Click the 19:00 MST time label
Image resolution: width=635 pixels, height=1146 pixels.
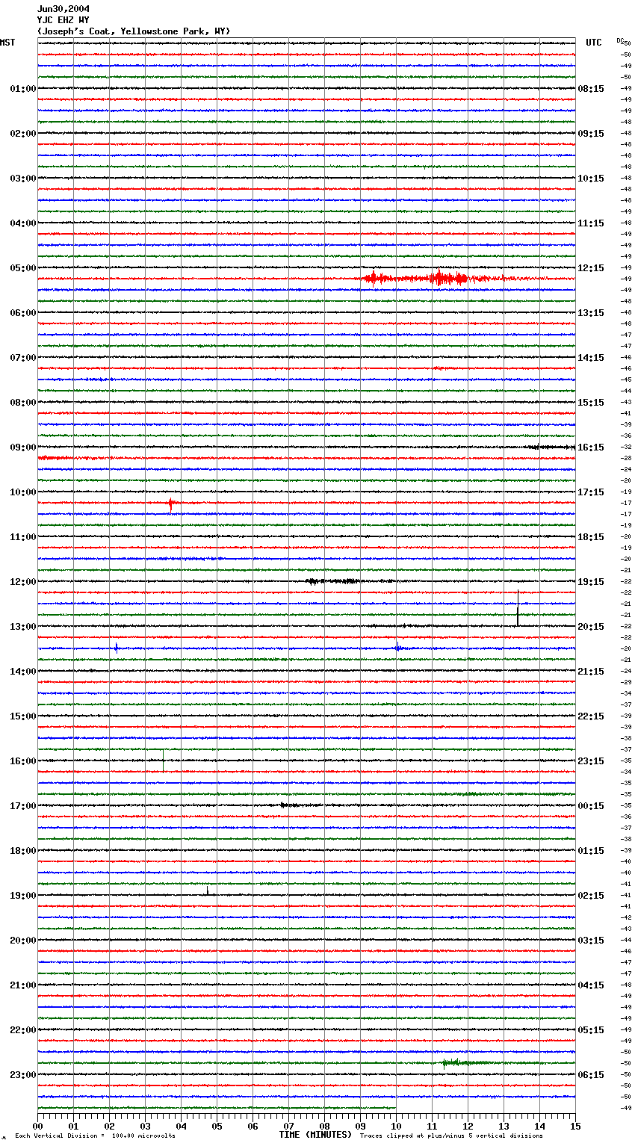[23, 896]
